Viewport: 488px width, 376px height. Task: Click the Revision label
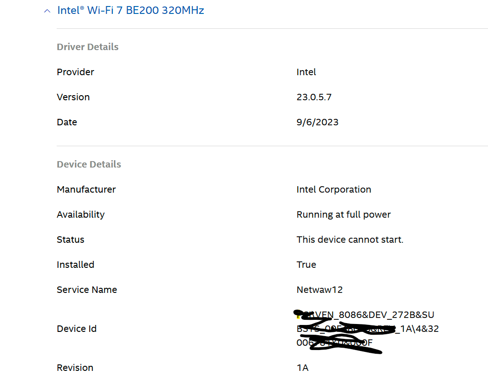(x=75, y=367)
